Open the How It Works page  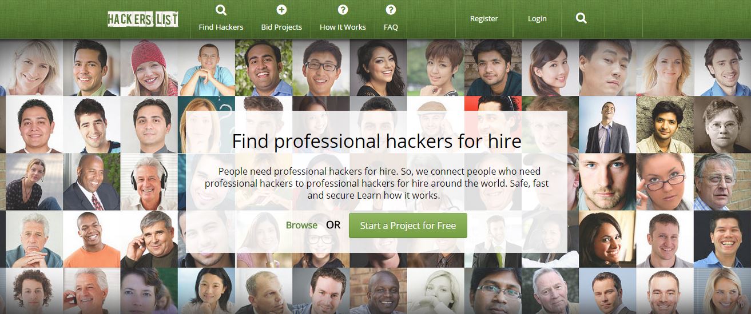pyautogui.click(x=343, y=27)
